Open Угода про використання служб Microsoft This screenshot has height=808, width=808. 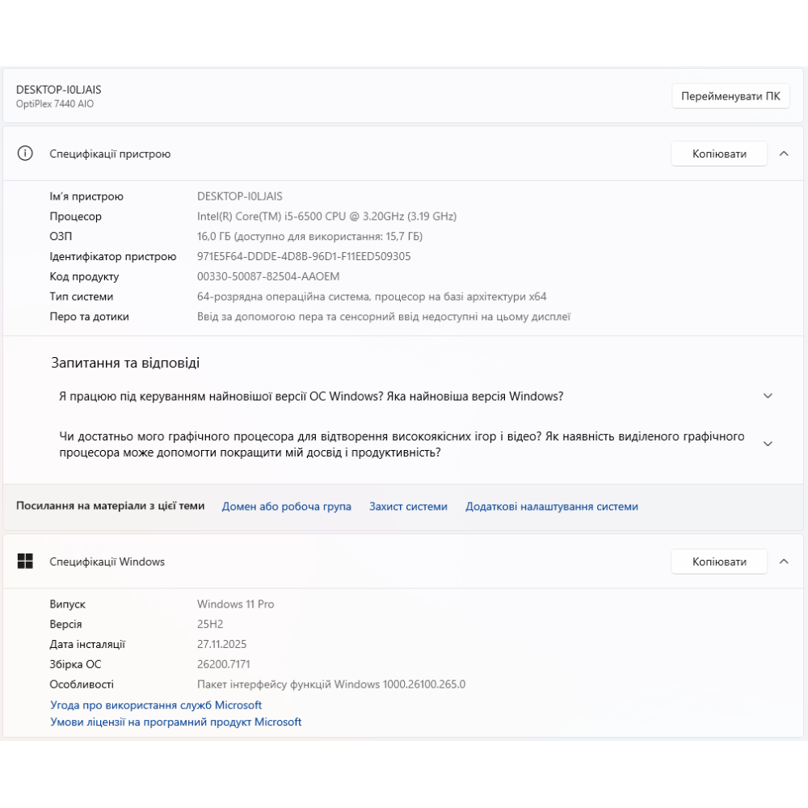pyautogui.click(x=156, y=705)
